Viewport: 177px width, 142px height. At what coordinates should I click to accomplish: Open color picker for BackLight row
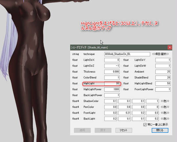point(165,119)
